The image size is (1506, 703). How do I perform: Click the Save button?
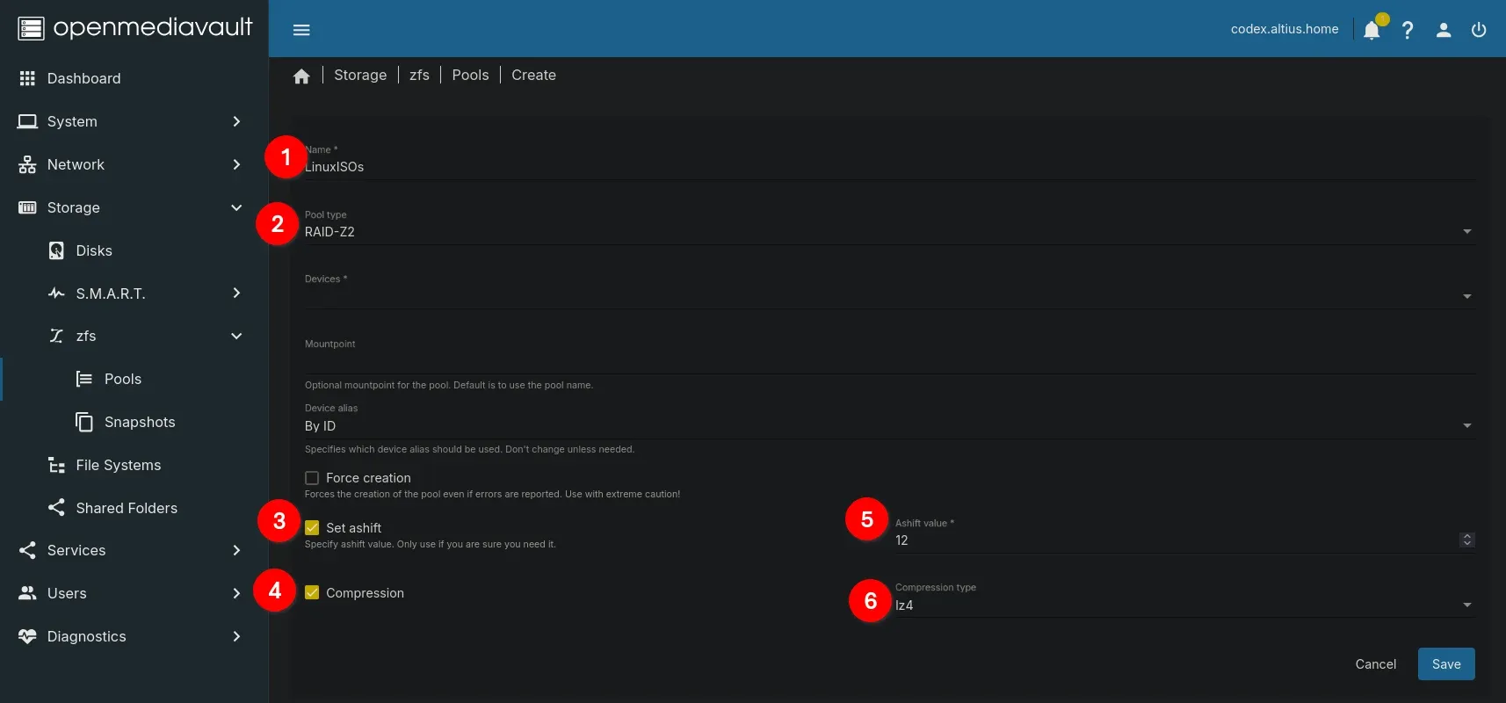[1446, 664]
